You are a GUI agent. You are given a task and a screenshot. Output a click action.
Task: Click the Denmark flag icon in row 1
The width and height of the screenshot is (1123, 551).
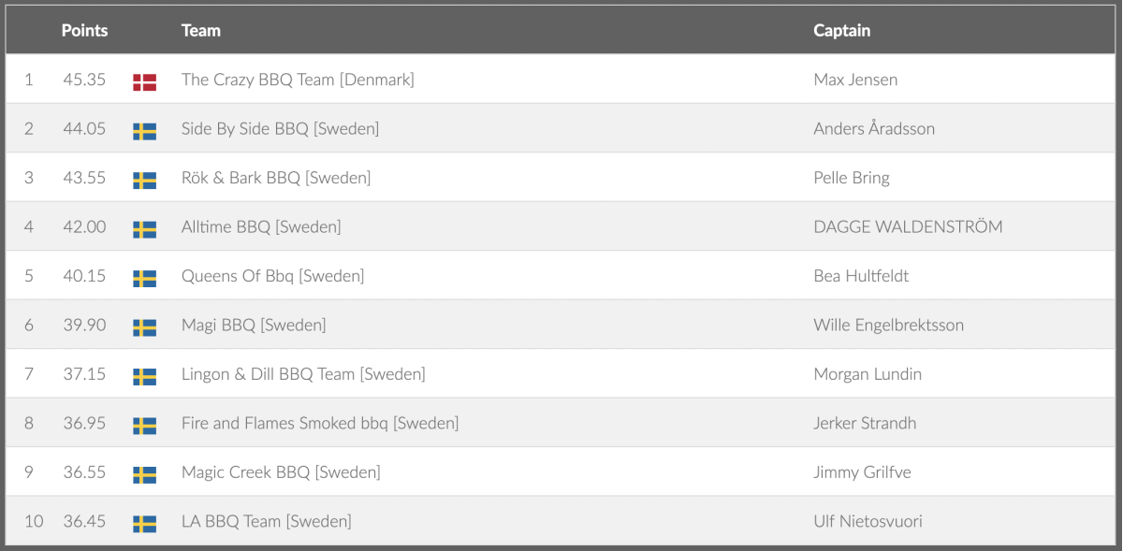pos(144,82)
